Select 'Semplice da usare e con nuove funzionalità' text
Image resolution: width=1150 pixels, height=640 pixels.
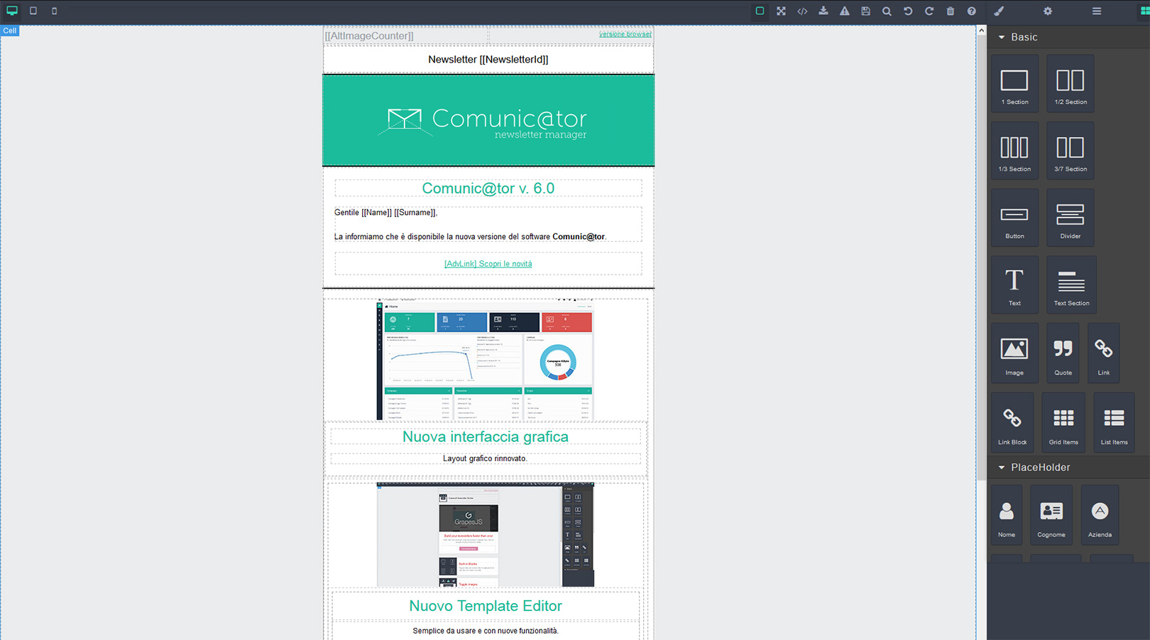[486, 631]
